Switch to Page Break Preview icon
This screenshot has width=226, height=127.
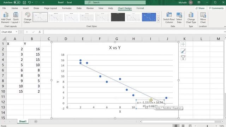coord(190,126)
